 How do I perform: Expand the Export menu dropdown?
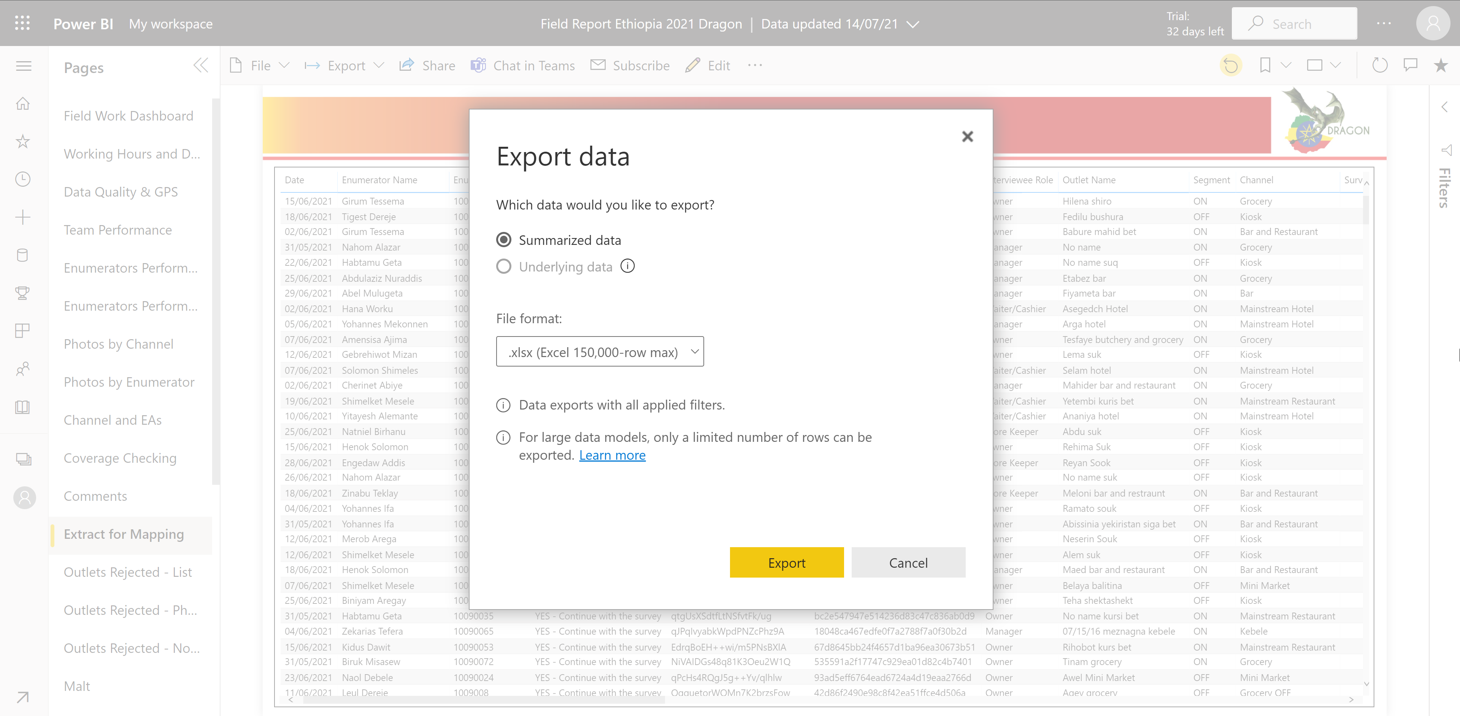(379, 66)
